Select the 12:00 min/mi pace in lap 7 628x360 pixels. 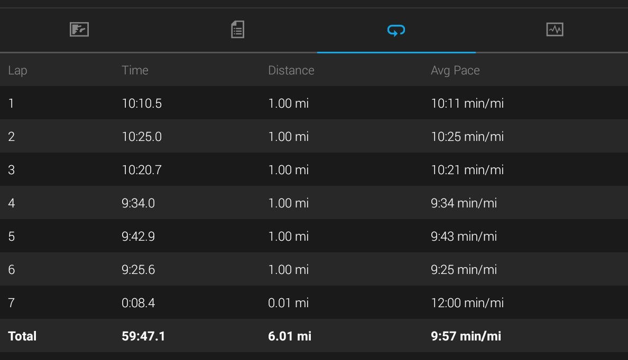[x=467, y=303]
